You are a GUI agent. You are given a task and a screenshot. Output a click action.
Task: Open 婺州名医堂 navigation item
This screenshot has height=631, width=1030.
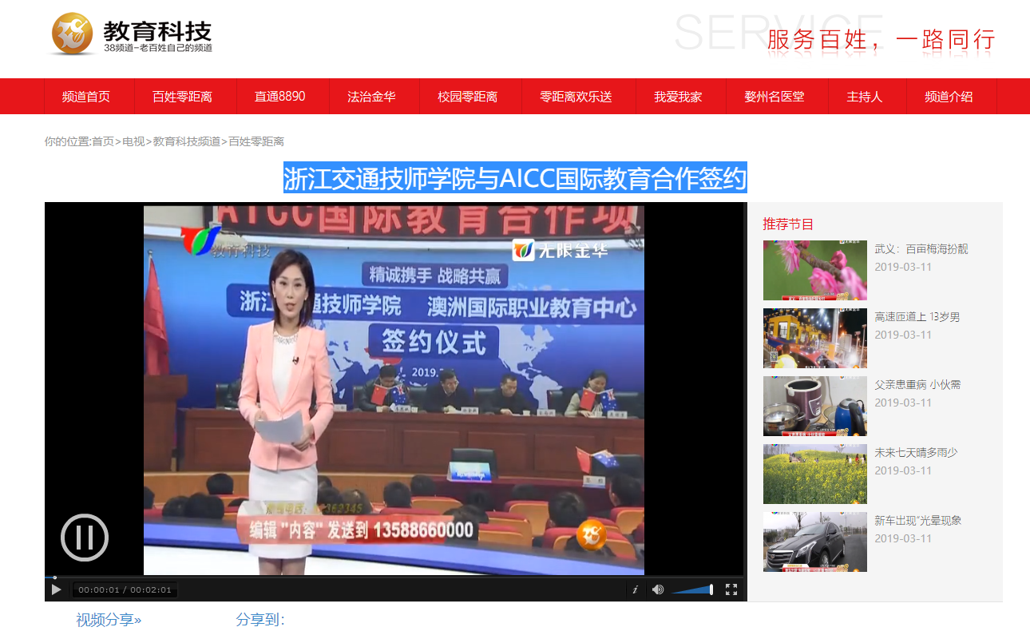coord(774,97)
